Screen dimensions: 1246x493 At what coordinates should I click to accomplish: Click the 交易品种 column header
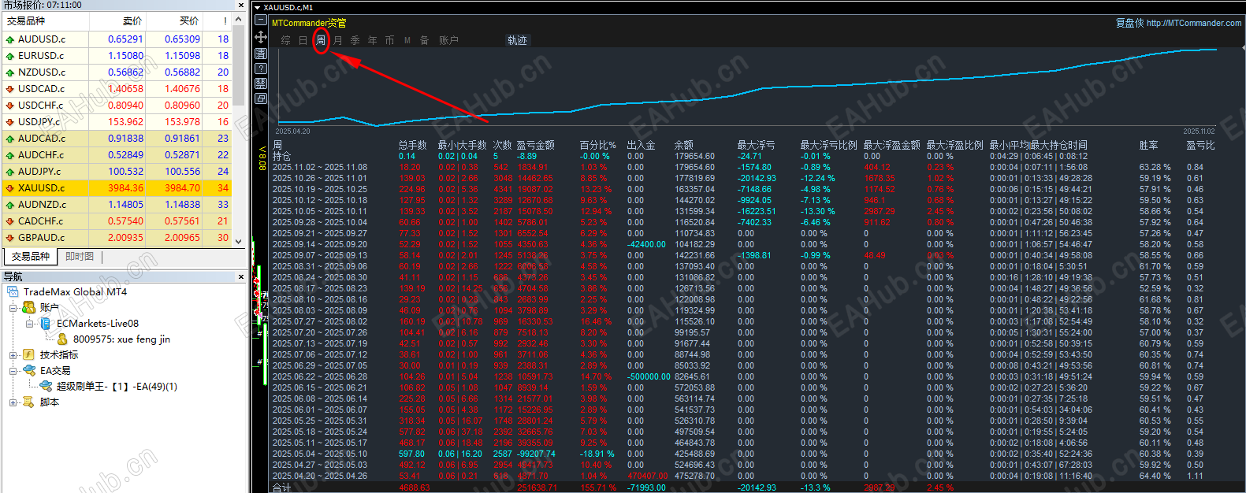coord(46,21)
